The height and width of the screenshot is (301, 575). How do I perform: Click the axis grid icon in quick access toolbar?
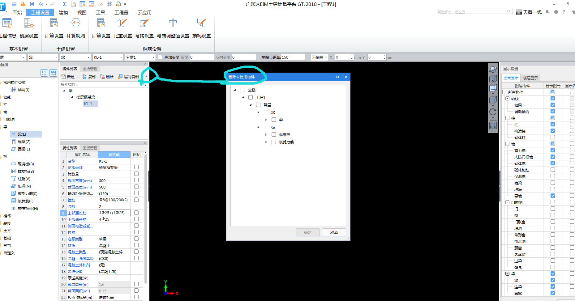(109, 4)
